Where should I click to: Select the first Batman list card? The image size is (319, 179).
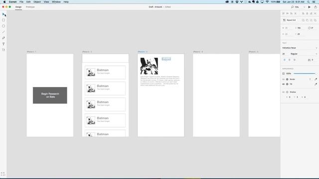(105, 72)
